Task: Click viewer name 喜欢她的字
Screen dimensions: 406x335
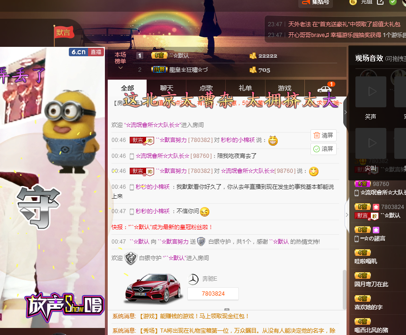Action: click(369, 307)
